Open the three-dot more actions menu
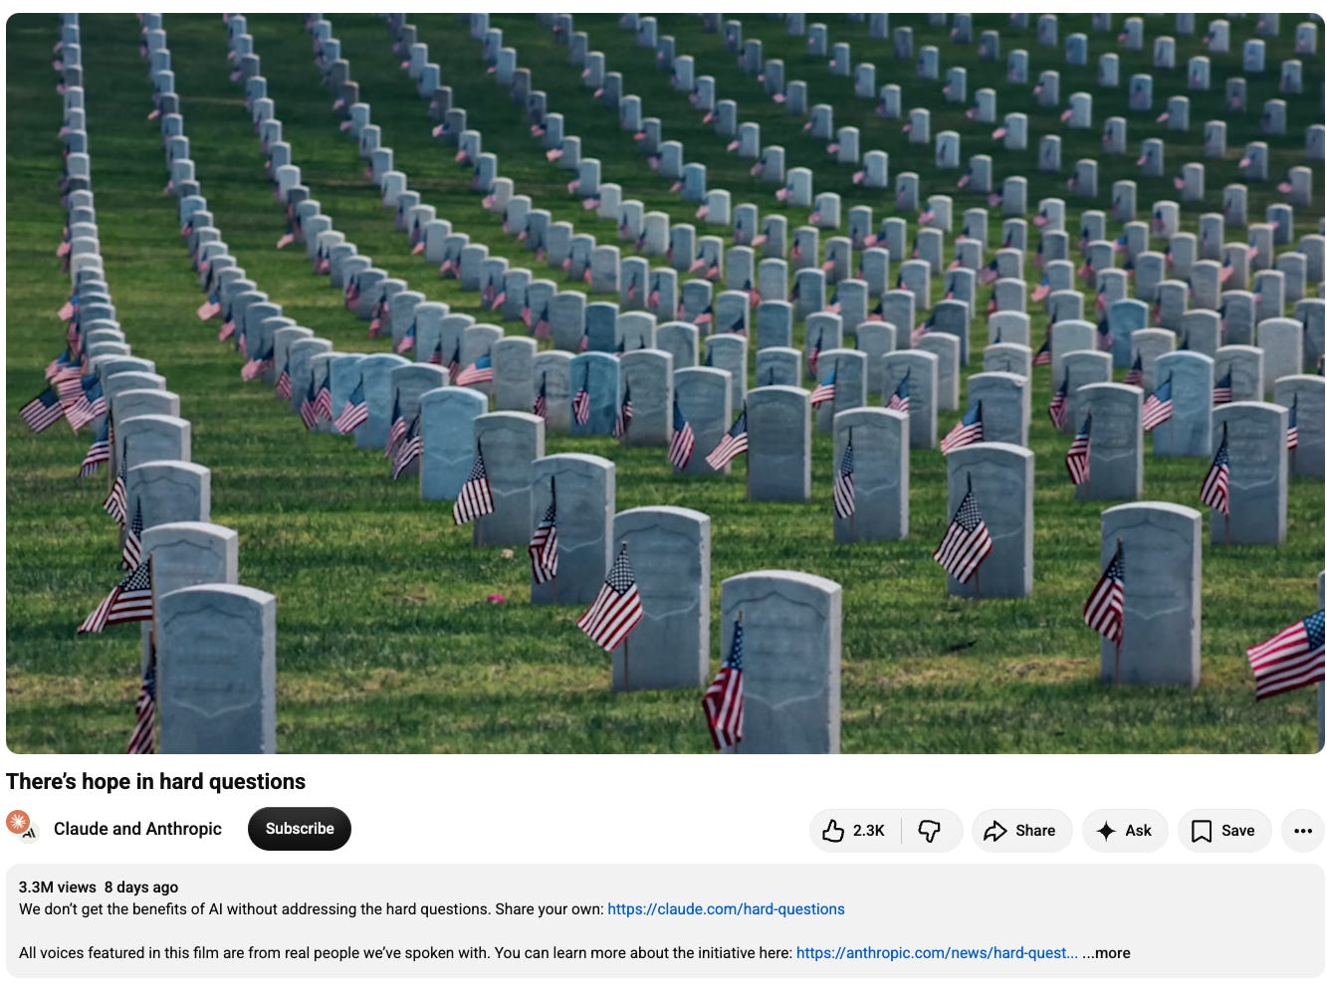Screen dimensions: 1327x985 point(1303,831)
